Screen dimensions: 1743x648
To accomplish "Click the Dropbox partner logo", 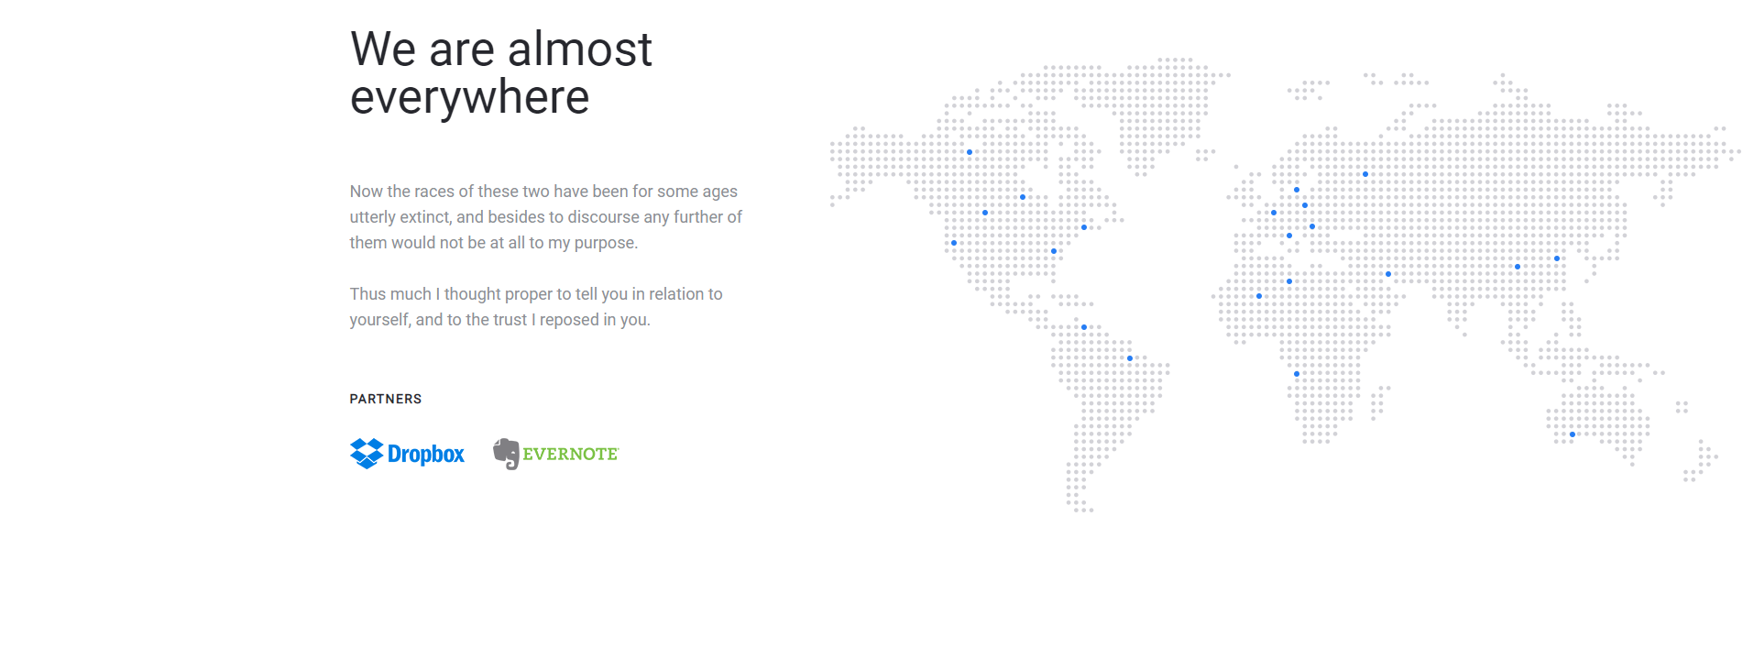I will 407,454.
